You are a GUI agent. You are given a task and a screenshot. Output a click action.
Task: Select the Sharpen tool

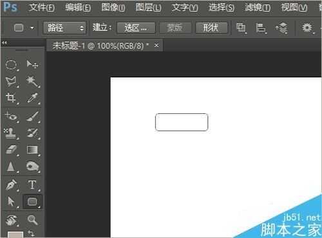click(11, 167)
